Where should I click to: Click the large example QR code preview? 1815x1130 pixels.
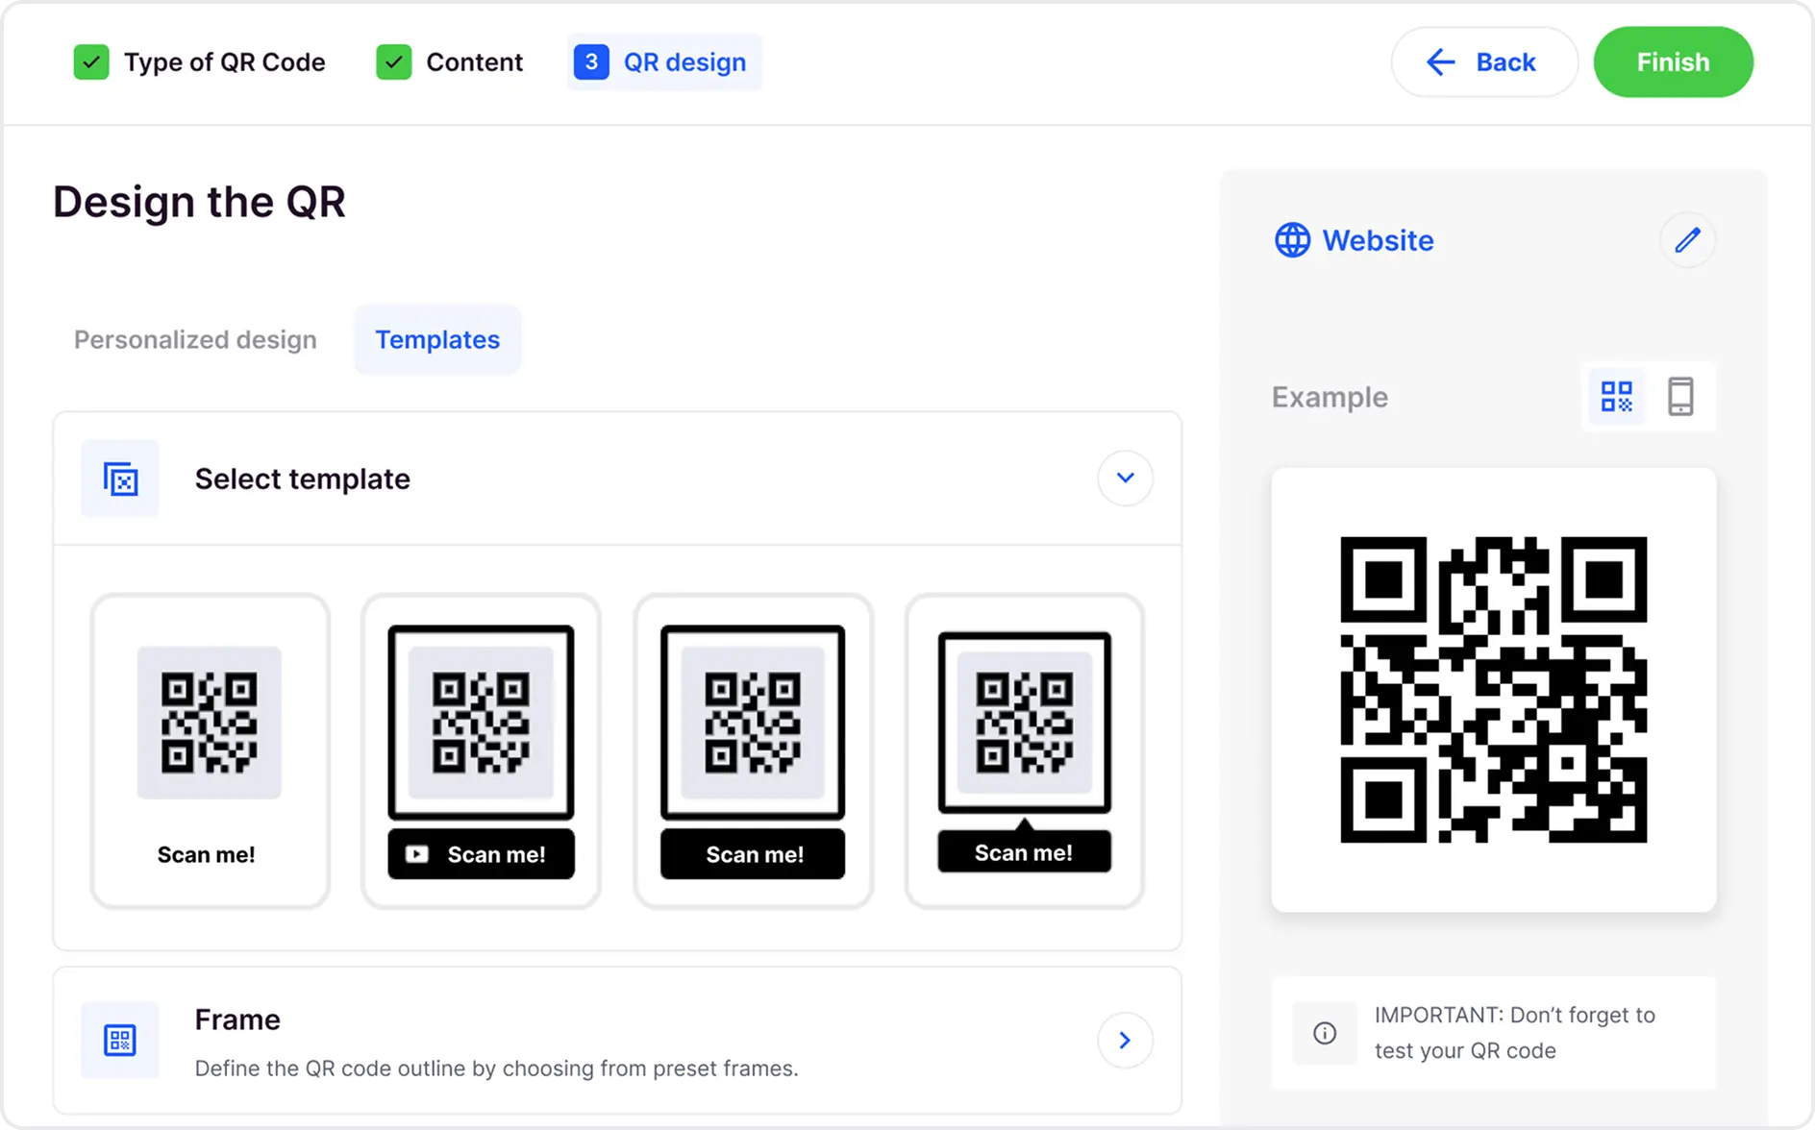(x=1493, y=689)
